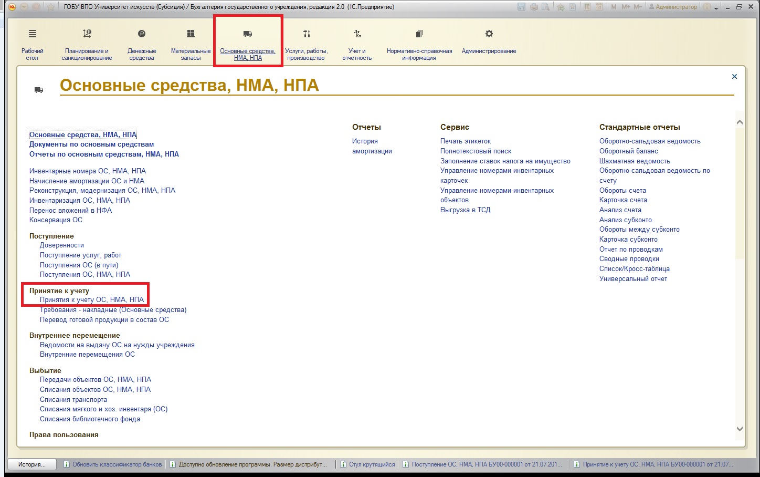Image resolution: width=760 pixels, height=477 pixels.
Task: Click the favorites star icon near the title
Action: pos(50,7)
